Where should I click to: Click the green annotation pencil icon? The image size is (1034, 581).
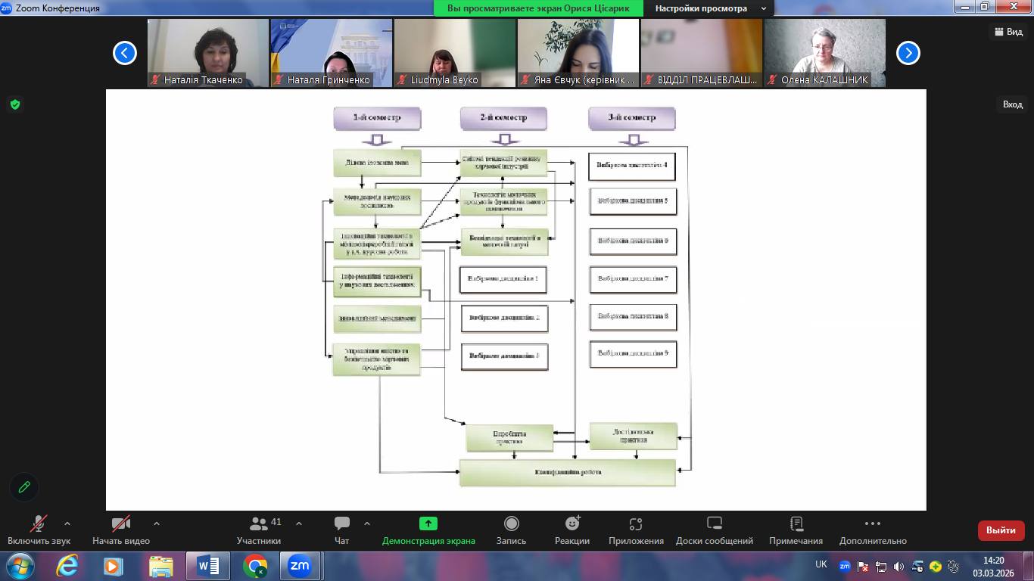tap(24, 487)
